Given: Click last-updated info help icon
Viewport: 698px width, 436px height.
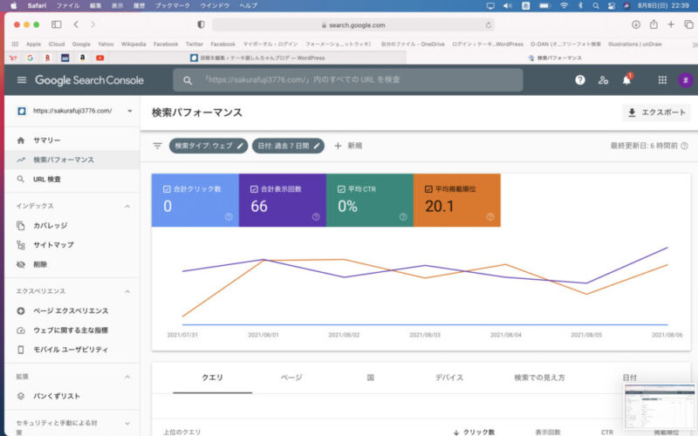Looking at the screenshot, I should click(685, 146).
